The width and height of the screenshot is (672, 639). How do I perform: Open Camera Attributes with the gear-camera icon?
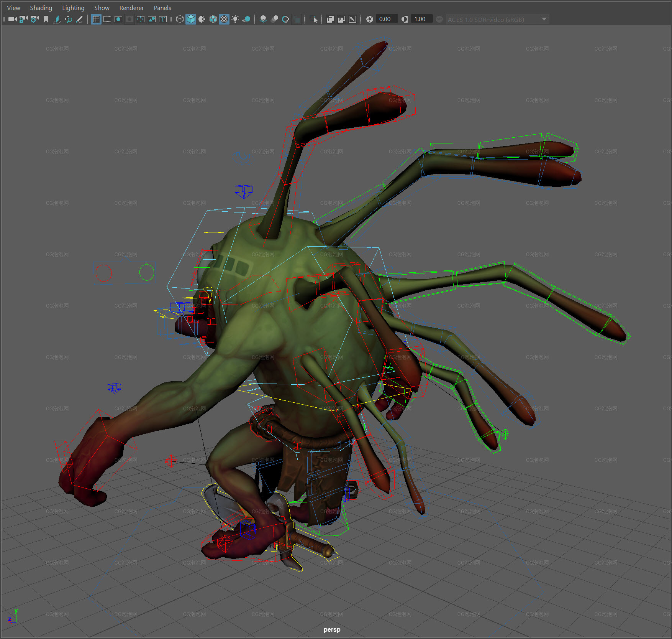point(34,19)
